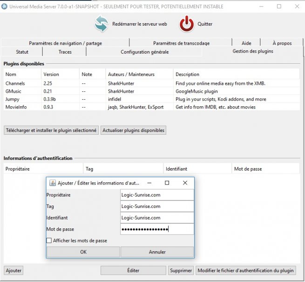This screenshot has height=282, width=305.
Task: Open the Aide tab
Action: pos(246,43)
